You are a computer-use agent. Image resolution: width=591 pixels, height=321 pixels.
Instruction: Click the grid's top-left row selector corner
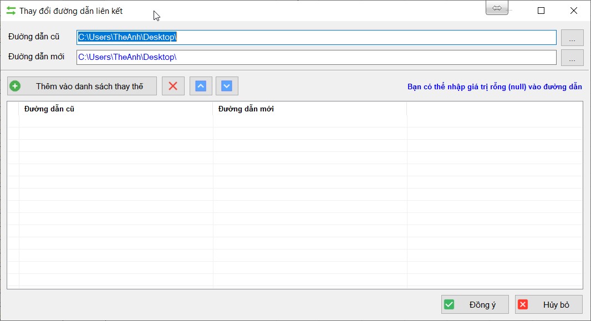pyautogui.click(x=13, y=109)
